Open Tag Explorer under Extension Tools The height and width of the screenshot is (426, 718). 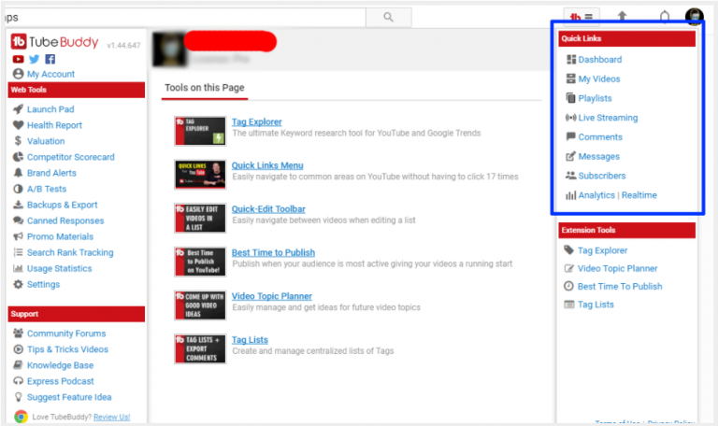(602, 250)
